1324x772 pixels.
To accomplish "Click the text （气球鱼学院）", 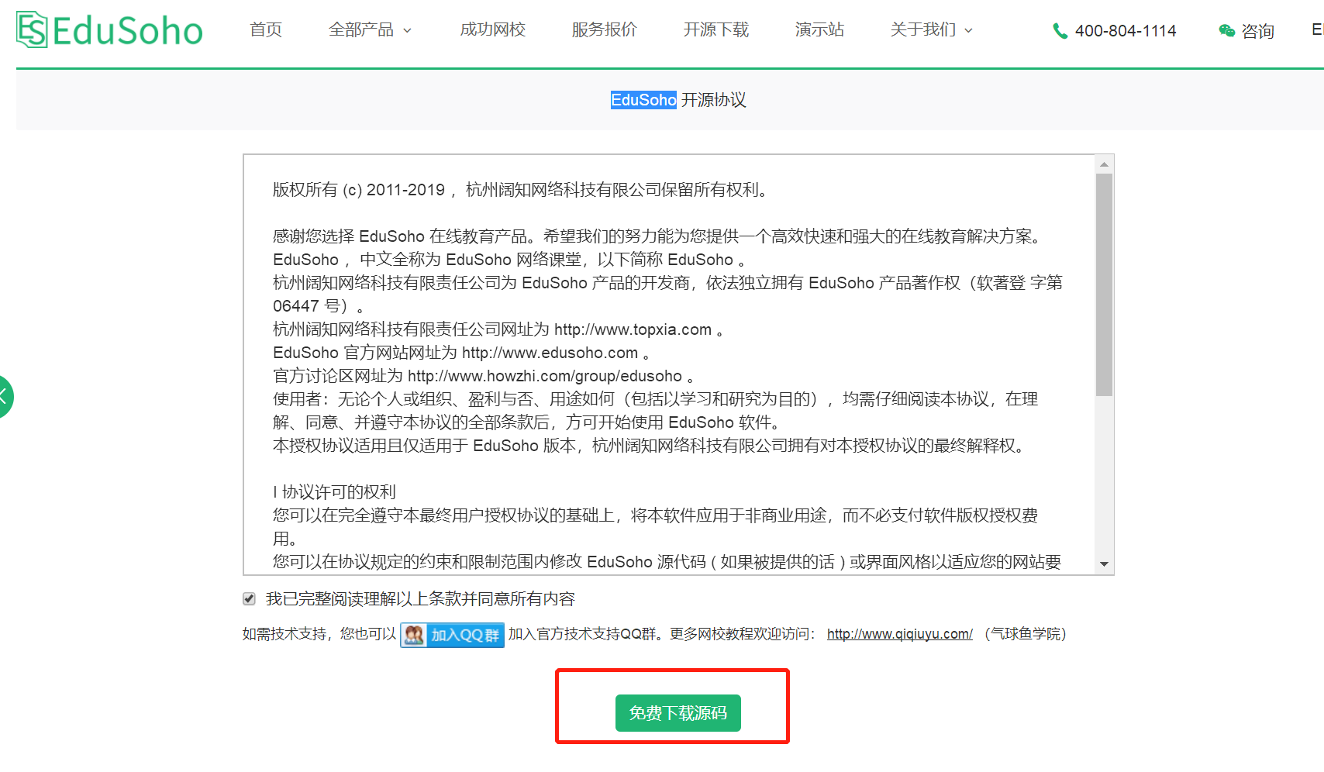I will click(x=1026, y=634).
